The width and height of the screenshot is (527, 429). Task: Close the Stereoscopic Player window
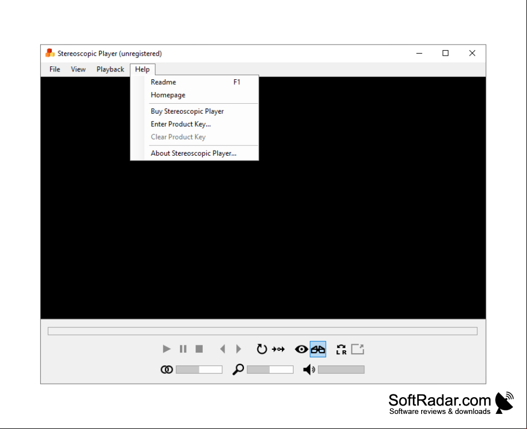[x=472, y=53]
